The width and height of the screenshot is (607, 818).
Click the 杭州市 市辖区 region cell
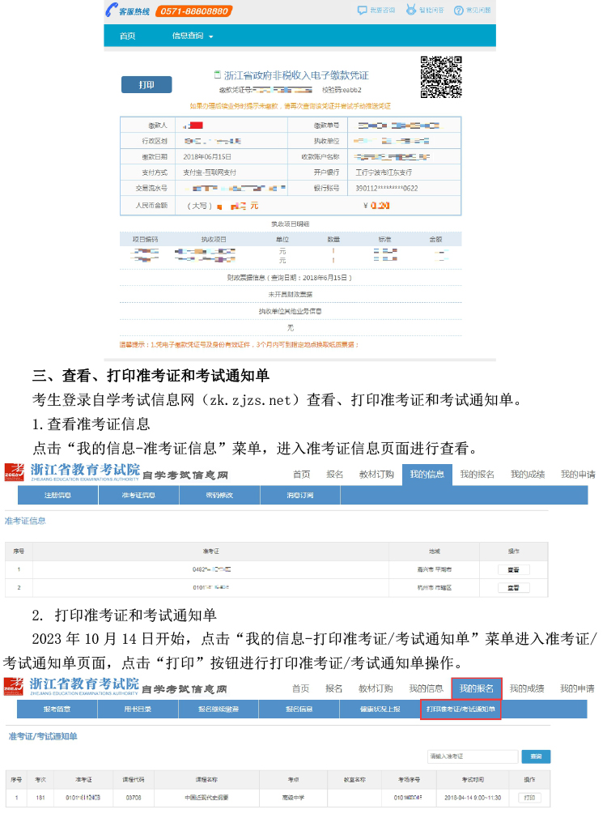tap(435, 588)
